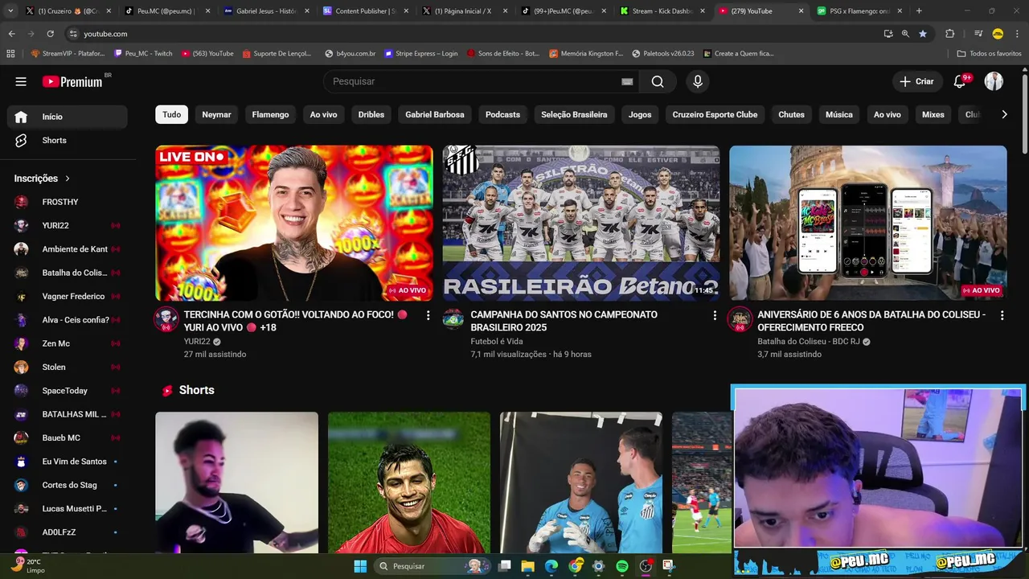
Task: Play the YURI AO VIVO live thumbnail
Action: tap(294, 223)
